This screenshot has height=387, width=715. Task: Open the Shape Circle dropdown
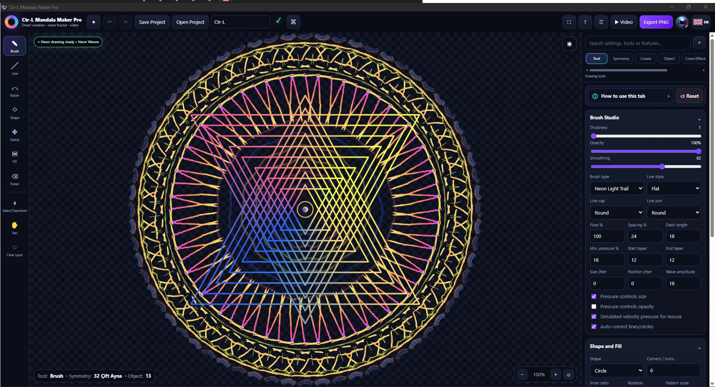617,371
